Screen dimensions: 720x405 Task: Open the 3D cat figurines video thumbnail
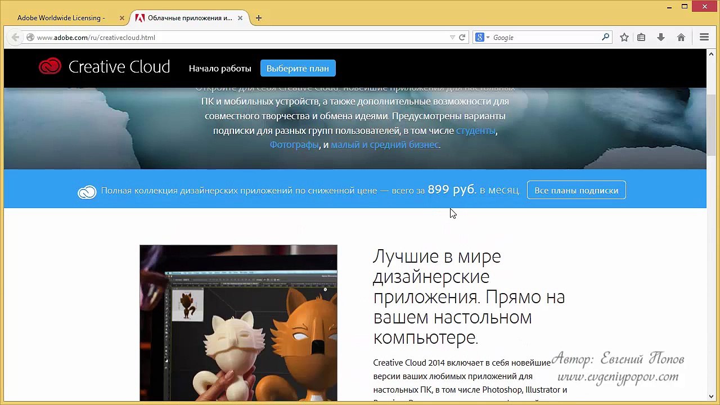click(x=238, y=323)
